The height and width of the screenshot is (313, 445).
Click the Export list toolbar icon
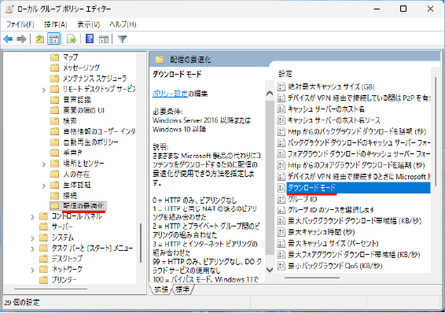pos(72,39)
